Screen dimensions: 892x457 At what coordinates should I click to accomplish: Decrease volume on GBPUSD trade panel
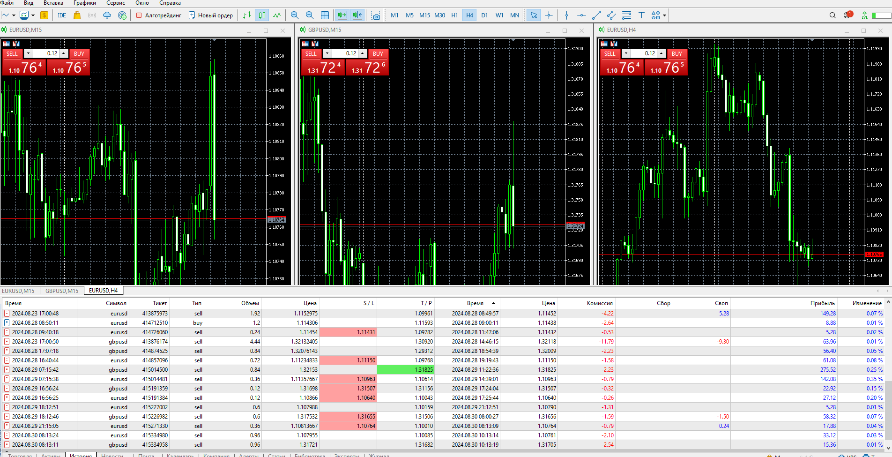coord(327,53)
